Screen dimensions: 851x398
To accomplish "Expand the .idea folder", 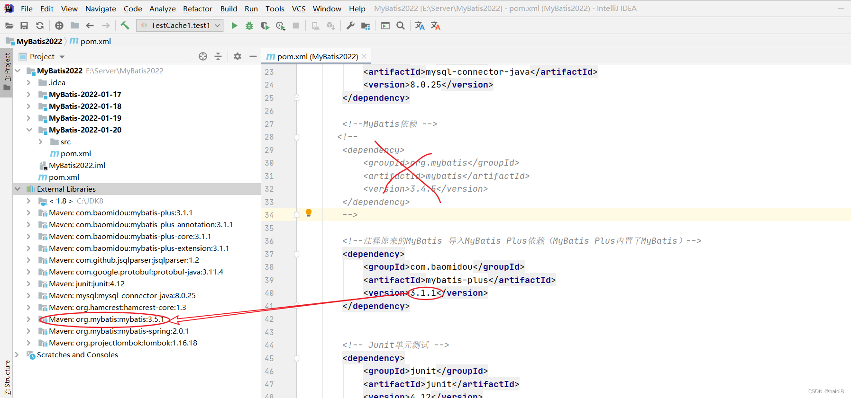I will [x=28, y=82].
